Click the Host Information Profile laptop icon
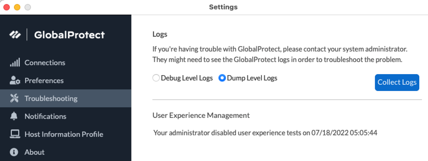The width and height of the screenshot is (428, 161). (14, 134)
